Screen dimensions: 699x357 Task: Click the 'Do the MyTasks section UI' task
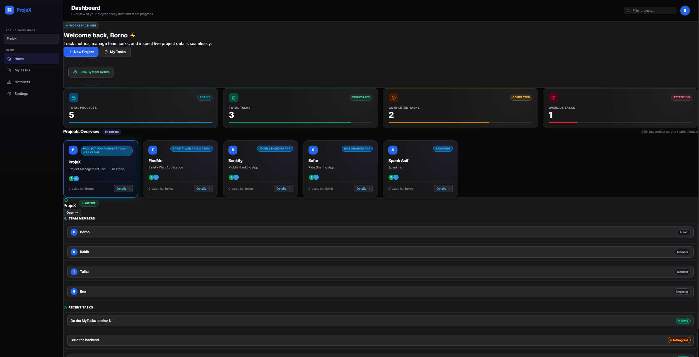380,321
